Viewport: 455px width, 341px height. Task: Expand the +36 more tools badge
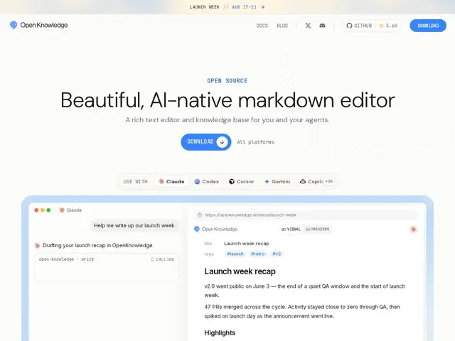click(328, 181)
